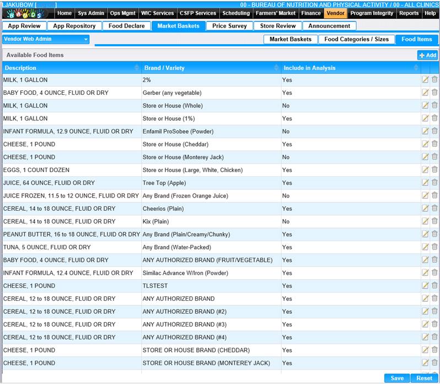Click the Save button

click(397, 378)
